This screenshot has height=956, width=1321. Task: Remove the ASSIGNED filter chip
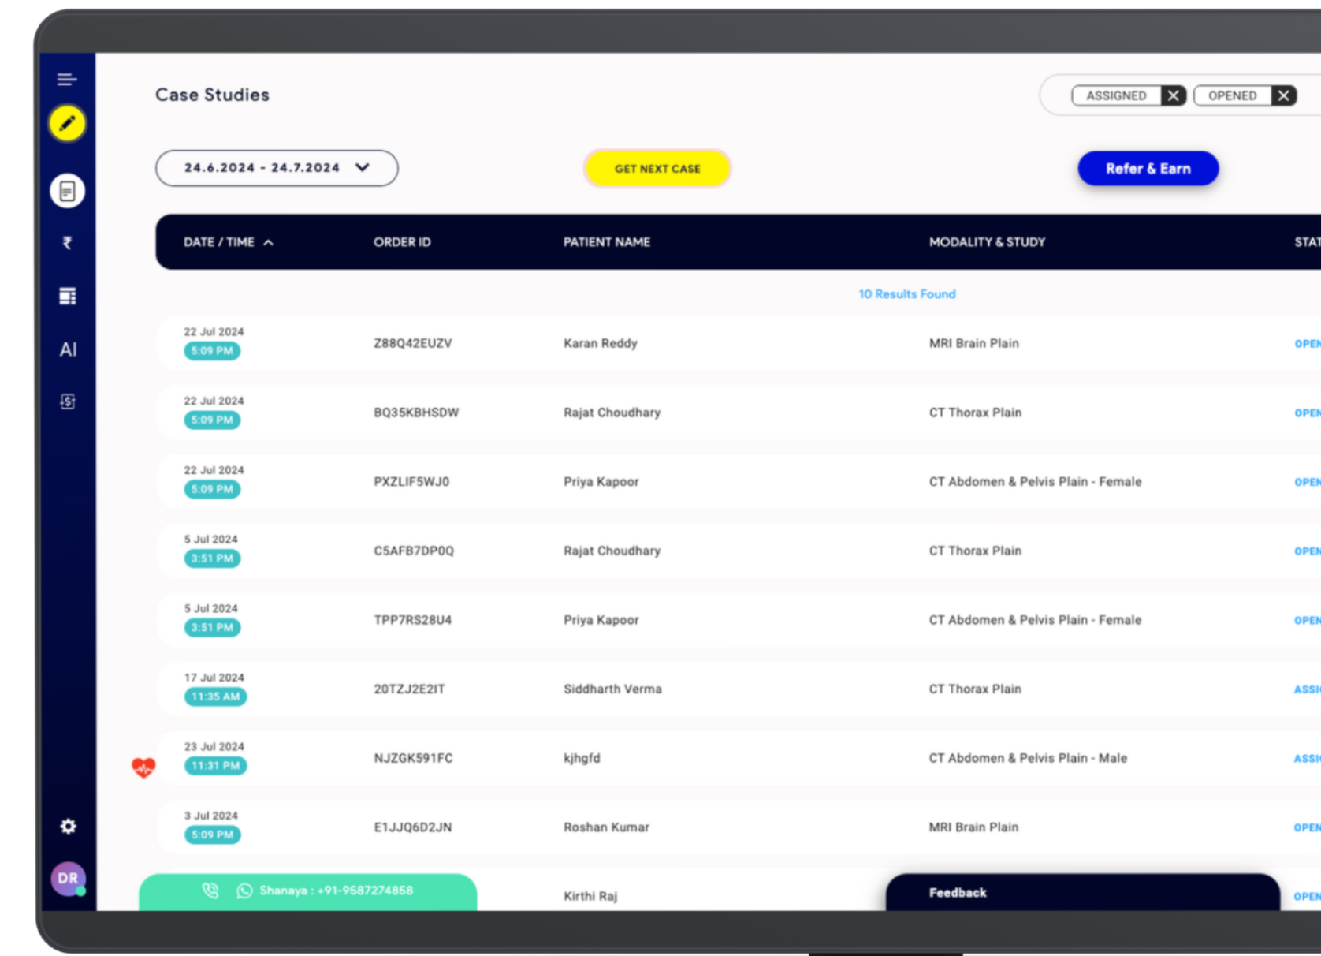point(1173,95)
